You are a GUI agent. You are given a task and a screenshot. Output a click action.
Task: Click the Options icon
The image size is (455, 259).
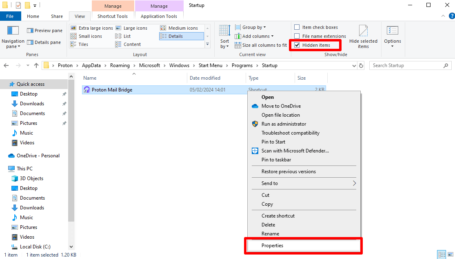[392, 30]
